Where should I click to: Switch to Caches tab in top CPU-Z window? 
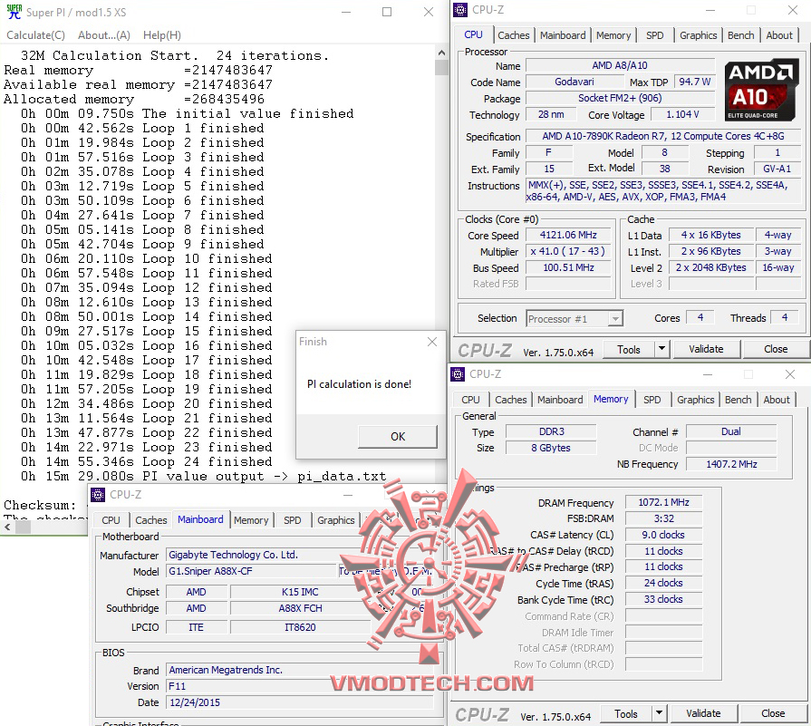point(513,35)
